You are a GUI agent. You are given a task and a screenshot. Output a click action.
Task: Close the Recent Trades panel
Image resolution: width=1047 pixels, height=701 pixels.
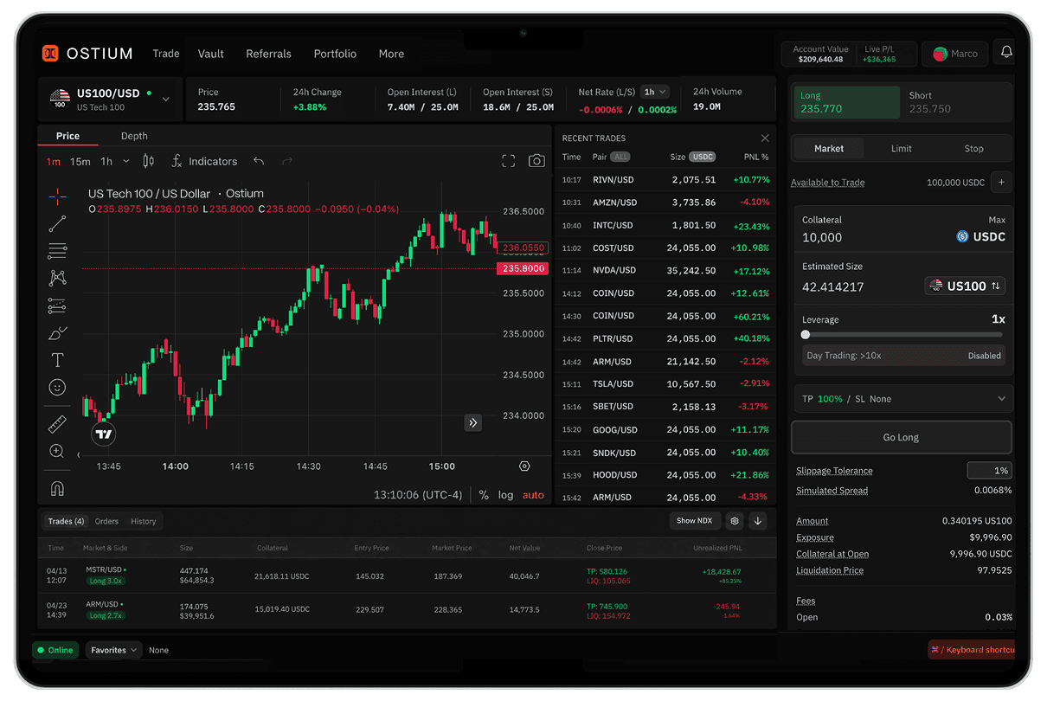[765, 138]
